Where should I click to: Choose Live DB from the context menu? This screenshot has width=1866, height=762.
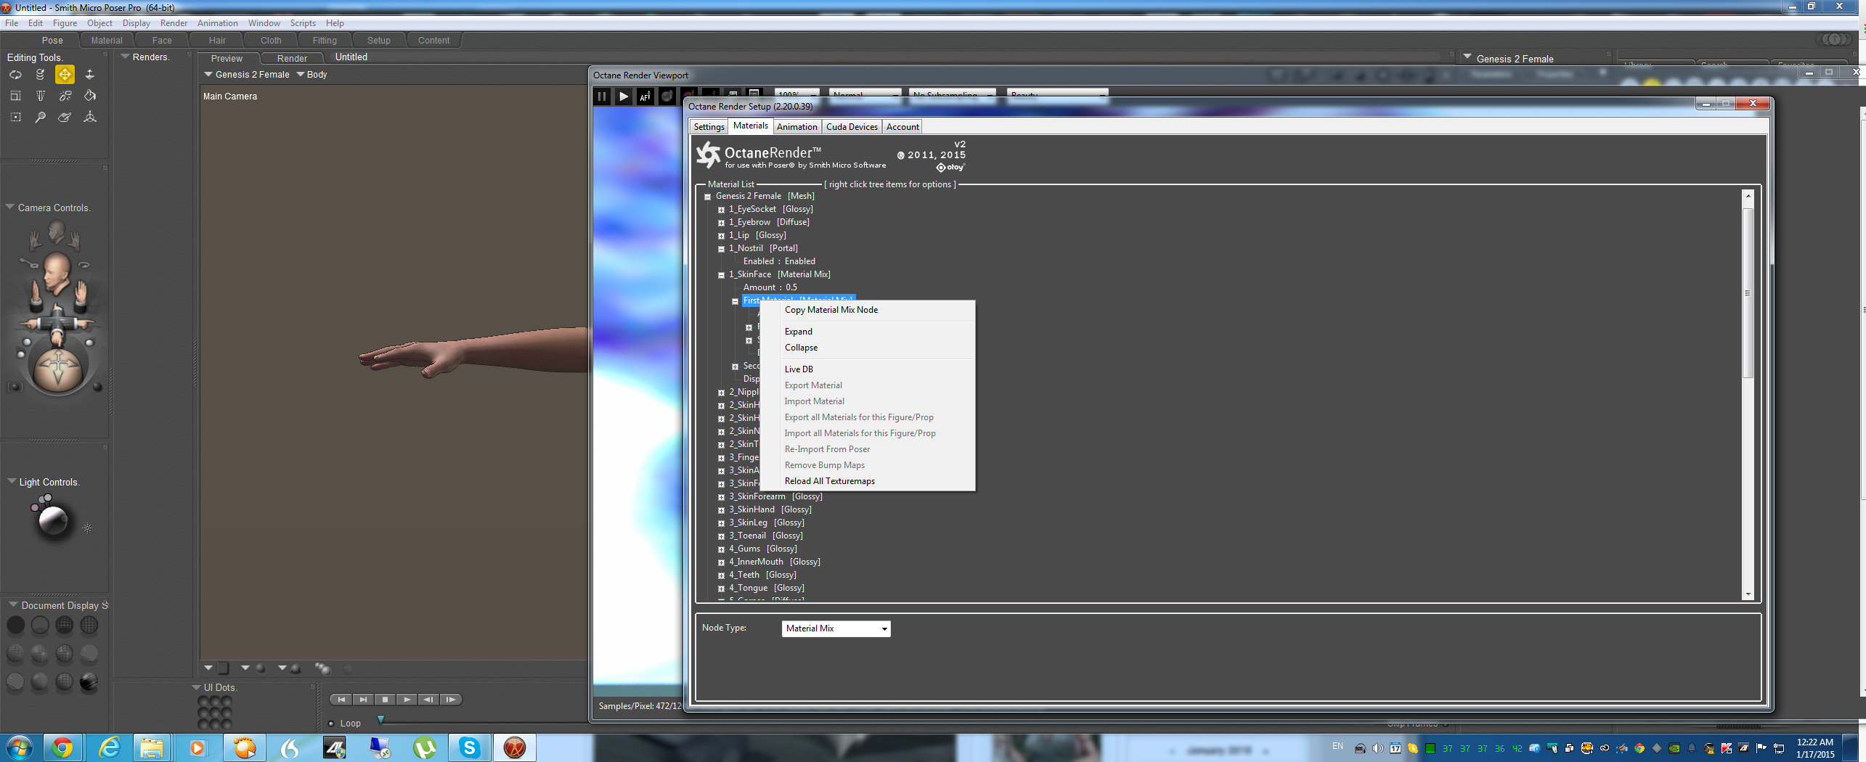click(799, 369)
